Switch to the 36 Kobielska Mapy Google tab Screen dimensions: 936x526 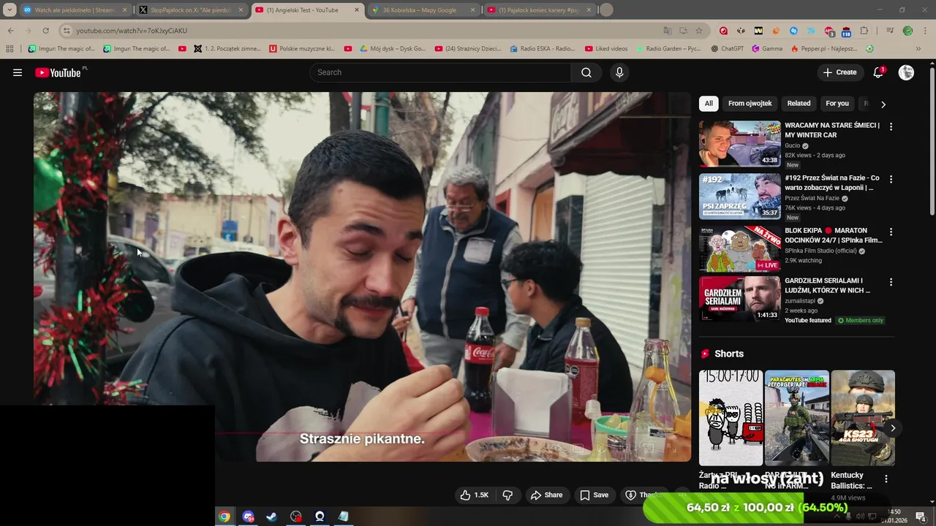click(423, 10)
